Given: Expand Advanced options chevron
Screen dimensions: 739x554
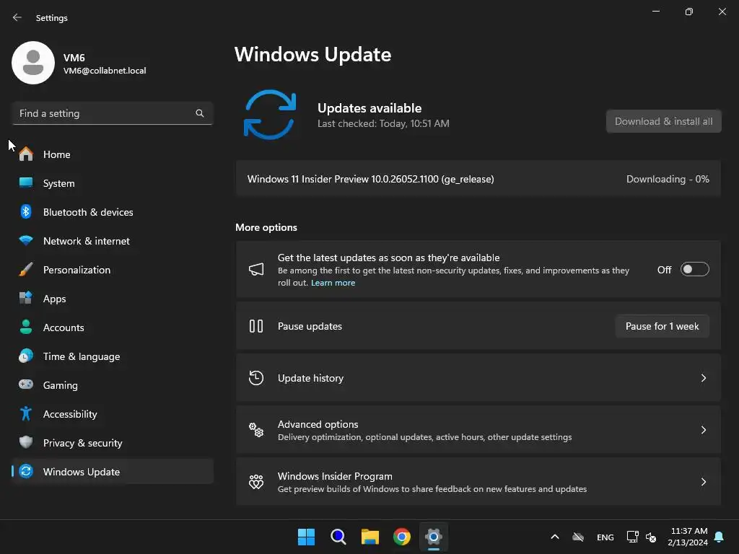Looking at the screenshot, I should [x=703, y=430].
